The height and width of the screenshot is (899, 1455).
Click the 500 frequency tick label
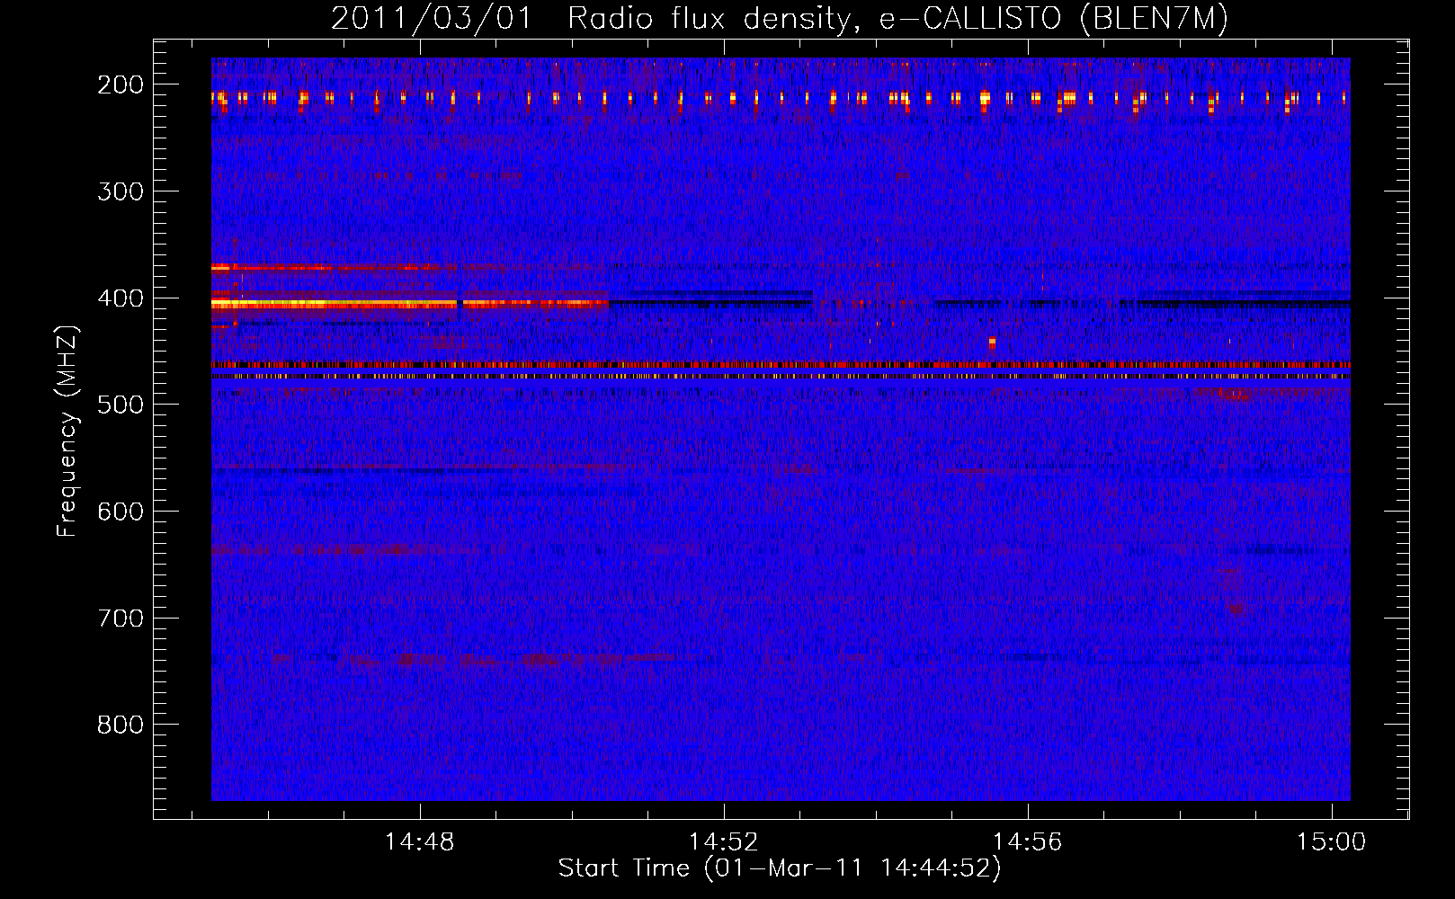[x=121, y=405]
